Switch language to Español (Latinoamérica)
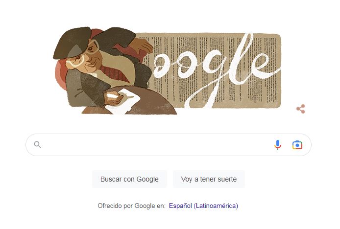340x229 pixels. click(203, 206)
